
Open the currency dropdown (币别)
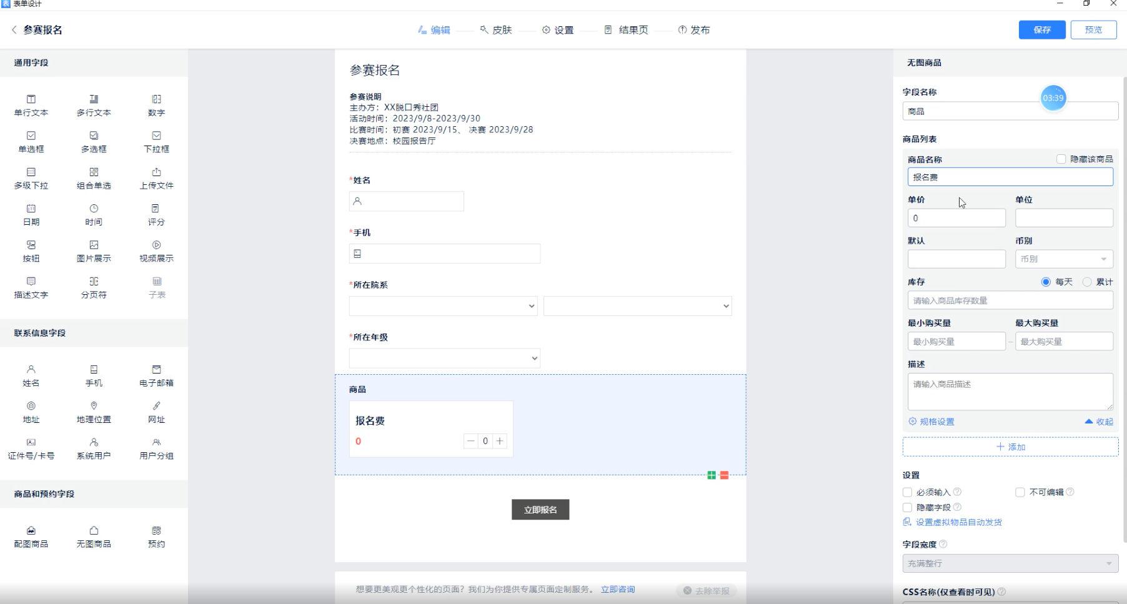(1064, 259)
